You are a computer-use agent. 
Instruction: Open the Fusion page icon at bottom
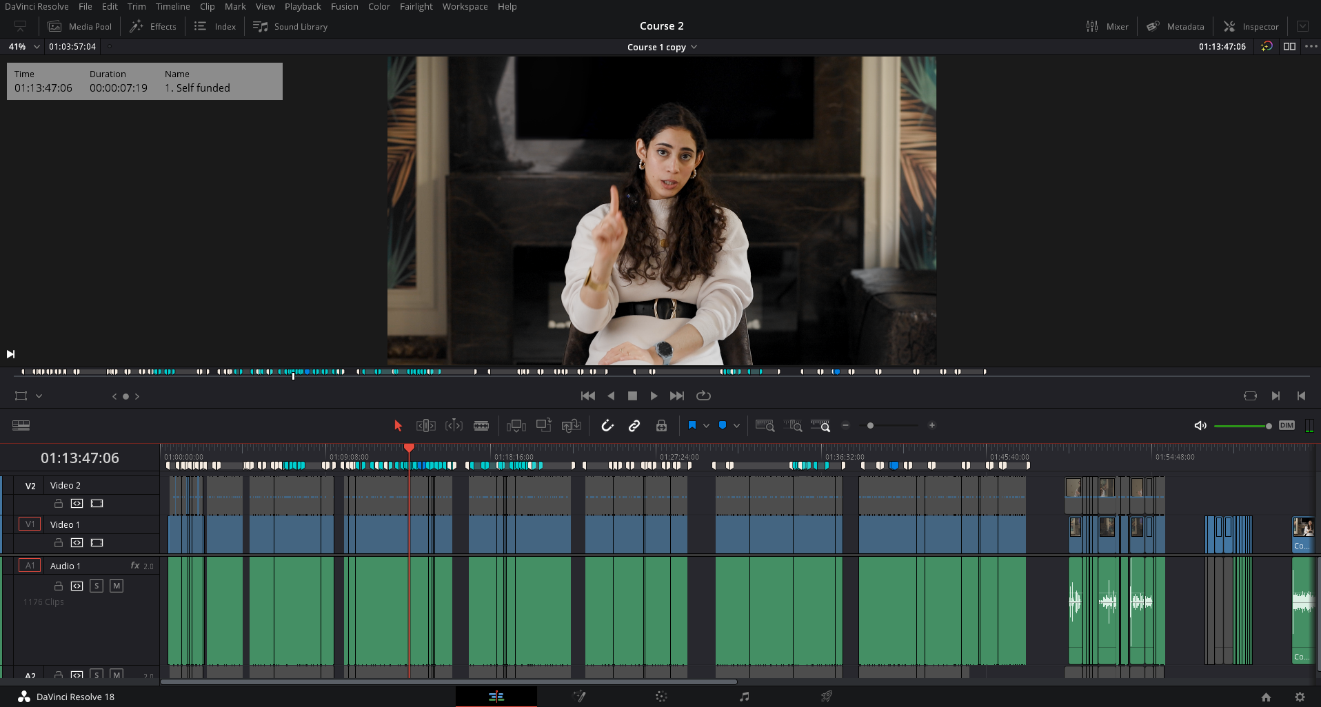pos(579,697)
